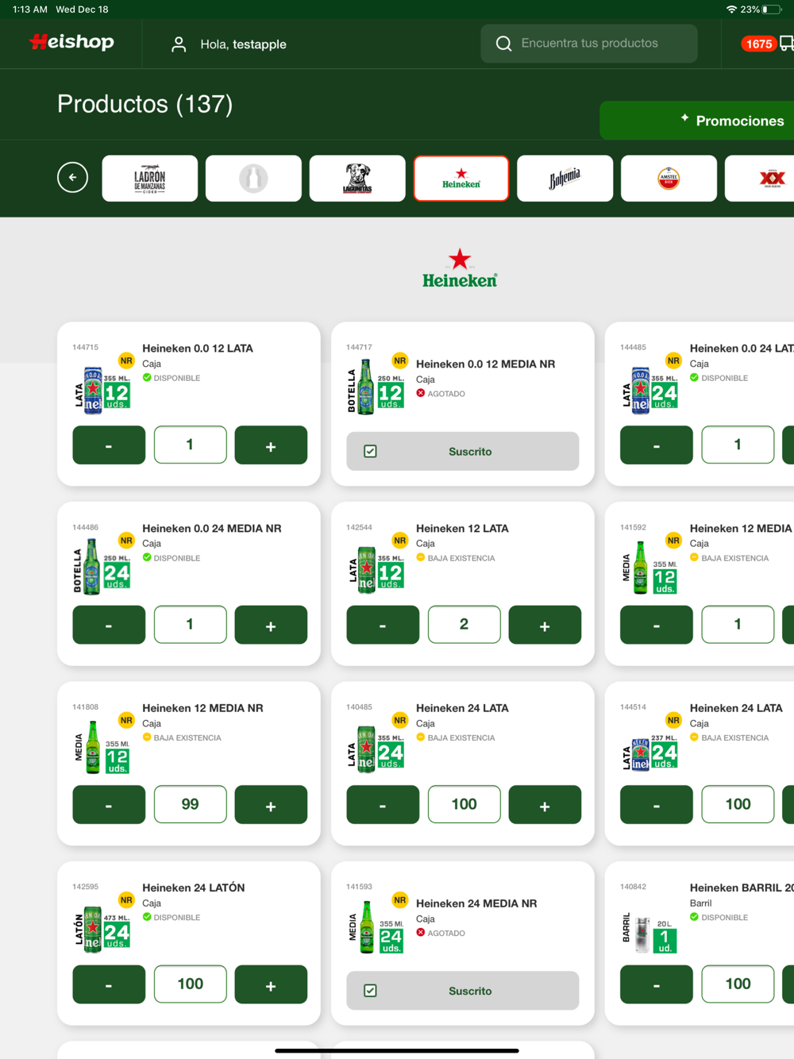
Task: Edit quantity field of Heineken 0.0 12 LATA
Action: coord(190,445)
